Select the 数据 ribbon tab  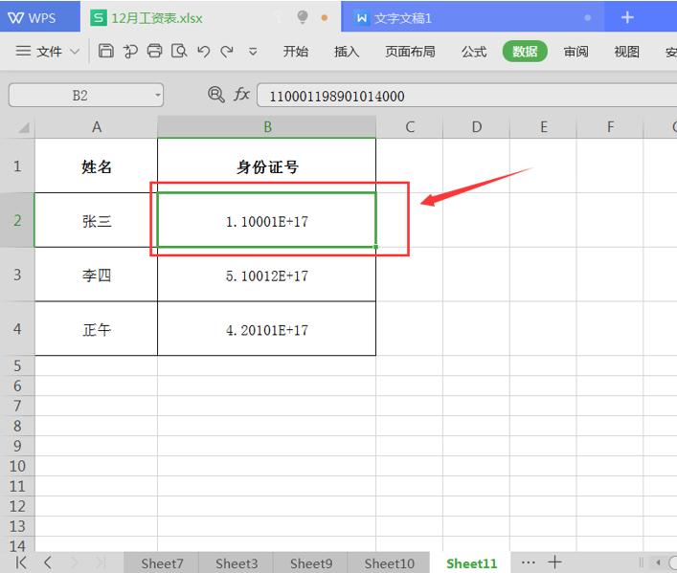pyautogui.click(x=525, y=52)
